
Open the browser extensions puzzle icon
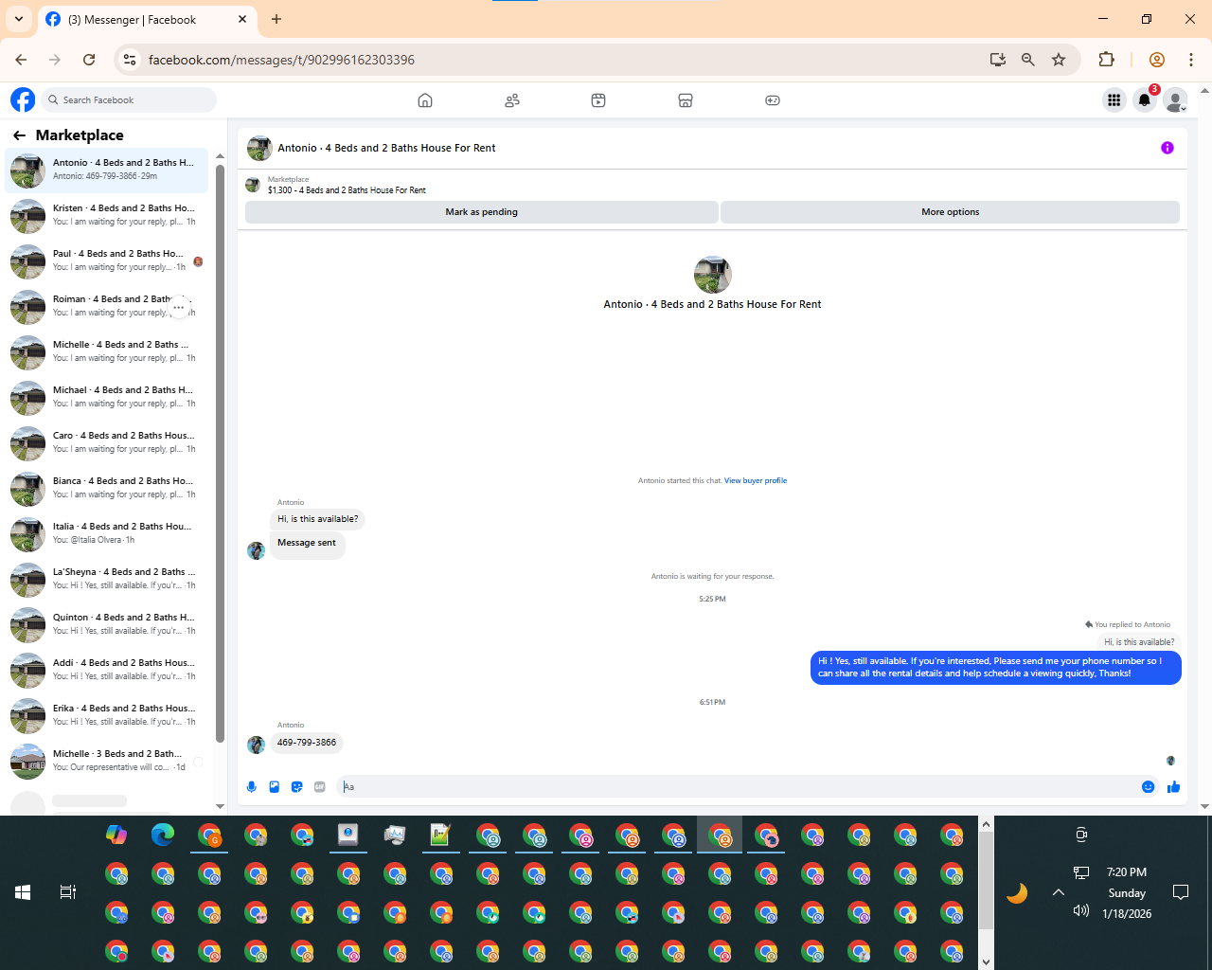click(1106, 60)
